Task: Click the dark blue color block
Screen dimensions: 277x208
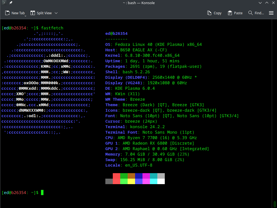Action: pyautogui.click(x=139, y=176)
